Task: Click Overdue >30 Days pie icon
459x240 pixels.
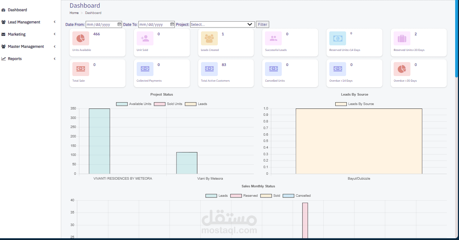Action: [x=402, y=69]
